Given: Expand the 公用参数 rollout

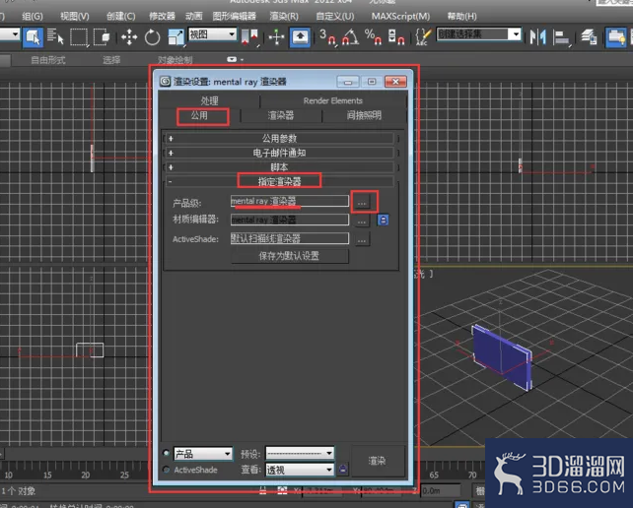Looking at the screenshot, I should click(279, 139).
